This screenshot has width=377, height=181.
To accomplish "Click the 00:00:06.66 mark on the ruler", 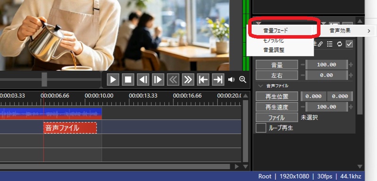I will click(55, 95).
